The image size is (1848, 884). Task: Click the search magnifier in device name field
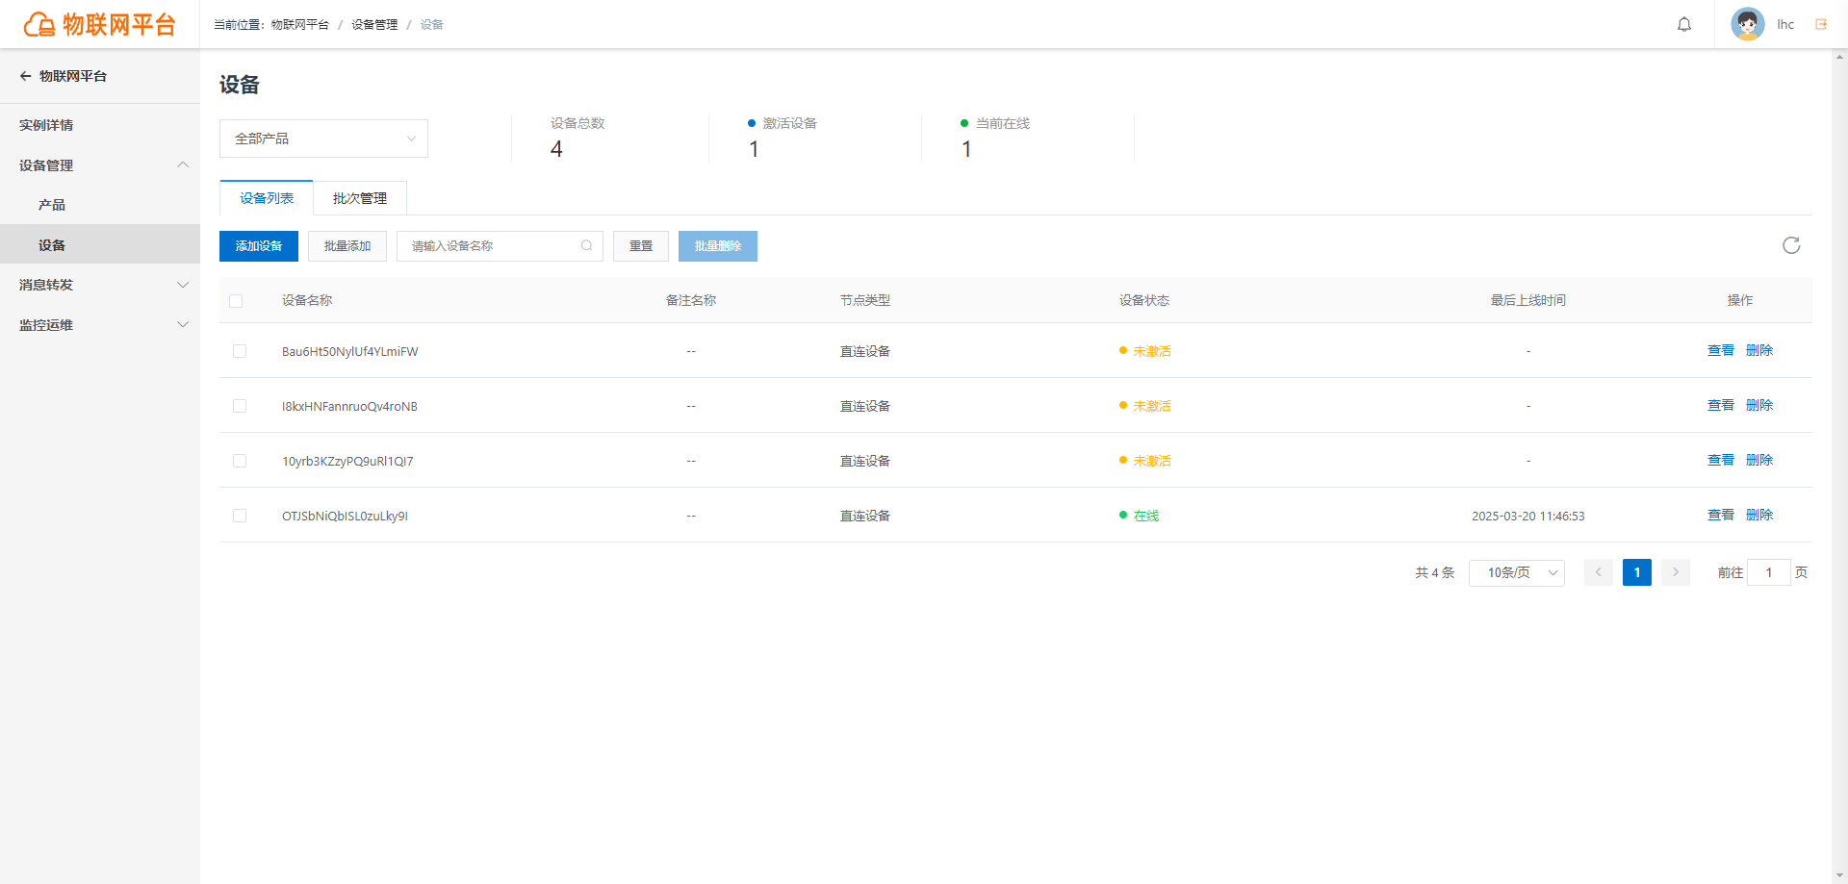[586, 245]
